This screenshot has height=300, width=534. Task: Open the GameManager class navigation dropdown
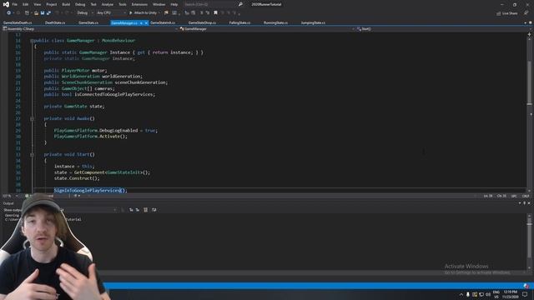click(x=267, y=29)
